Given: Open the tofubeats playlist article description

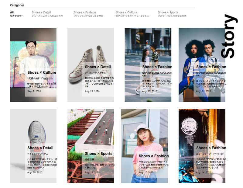Looking at the screenshot, I should 42,85.
